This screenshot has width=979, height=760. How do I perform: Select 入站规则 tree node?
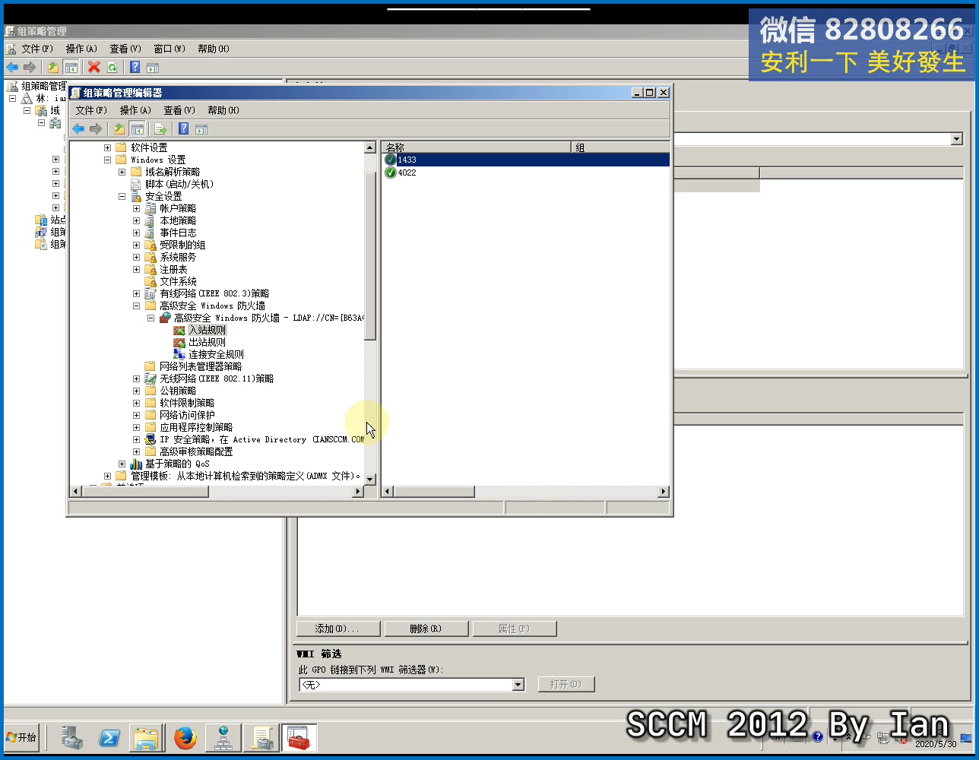207,330
